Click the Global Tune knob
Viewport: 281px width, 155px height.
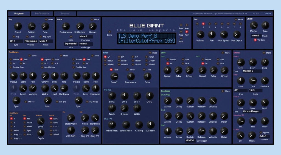point(265,25)
